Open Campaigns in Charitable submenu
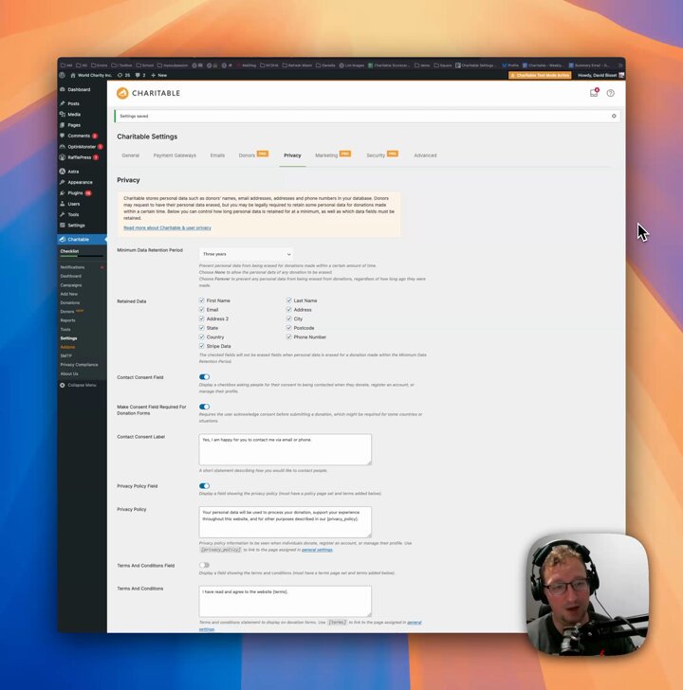The image size is (683, 690). pos(71,285)
